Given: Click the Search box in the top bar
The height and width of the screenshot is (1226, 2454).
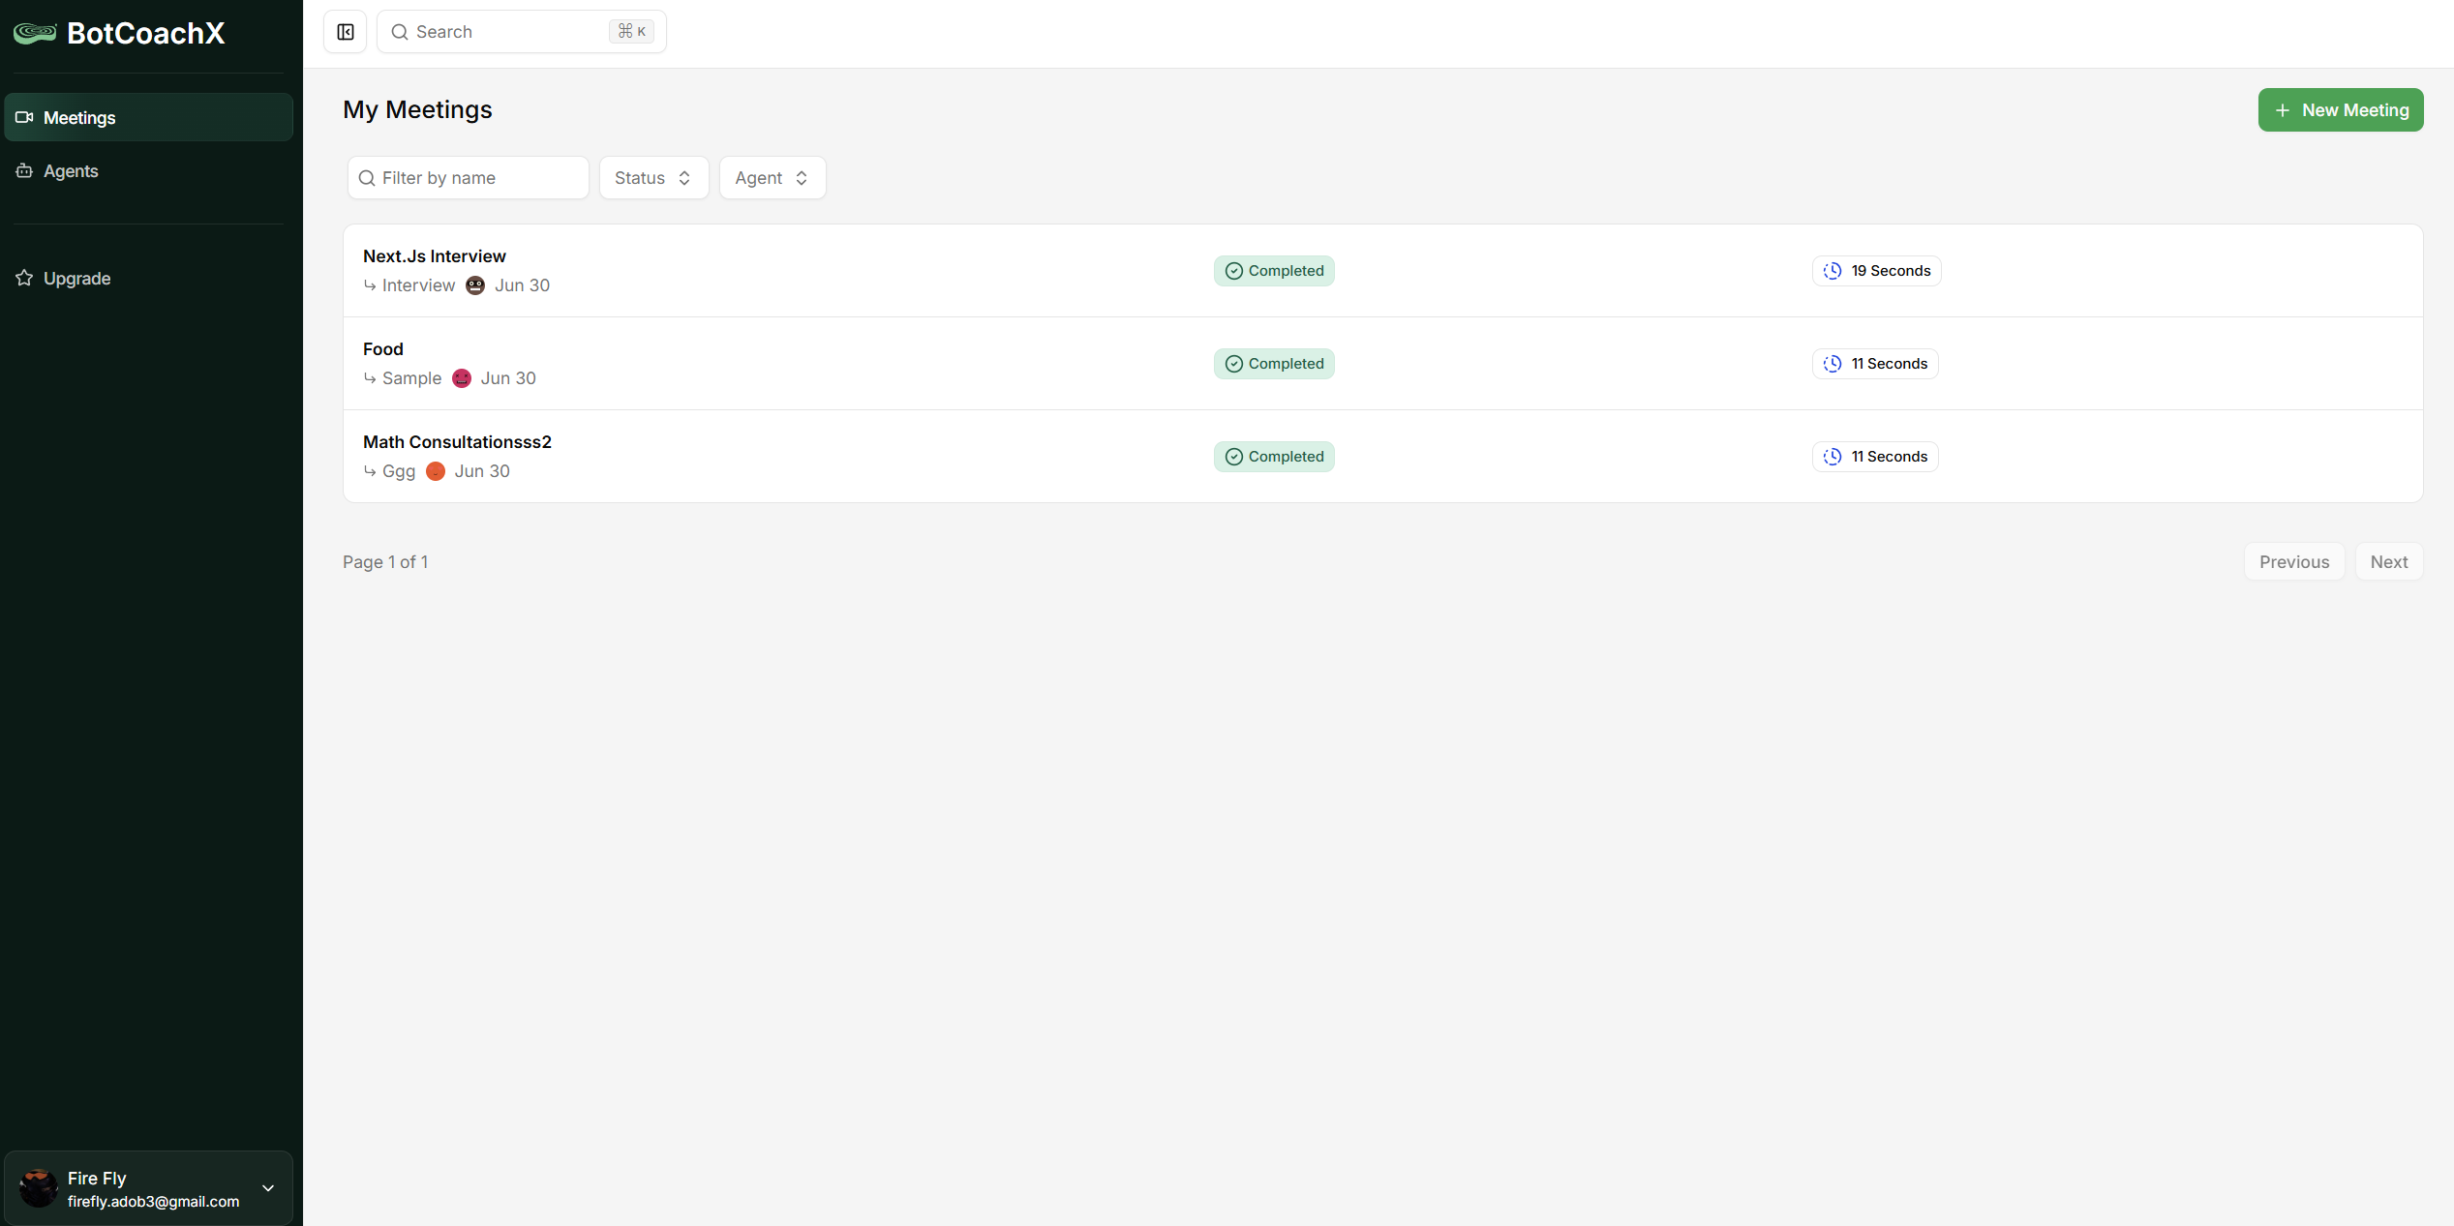Looking at the screenshot, I should [x=522, y=32].
